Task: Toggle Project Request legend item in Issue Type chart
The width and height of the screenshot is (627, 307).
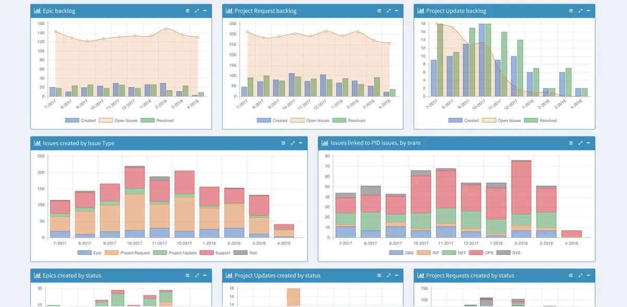Action: click(127, 253)
